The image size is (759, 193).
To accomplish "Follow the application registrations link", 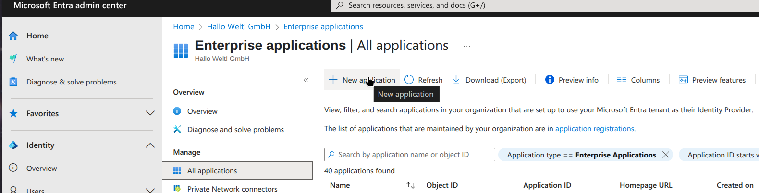I will pos(595,129).
